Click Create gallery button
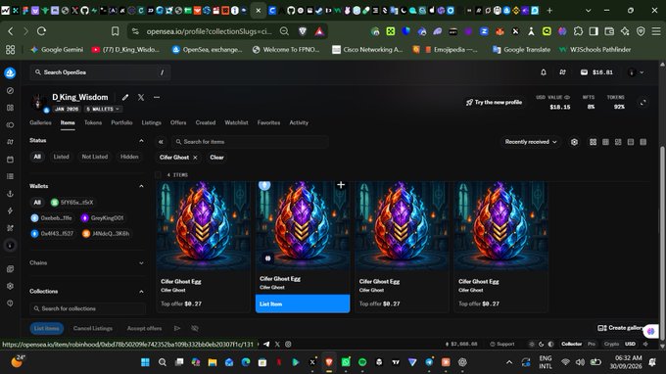666x374 pixels. [x=621, y=328]
